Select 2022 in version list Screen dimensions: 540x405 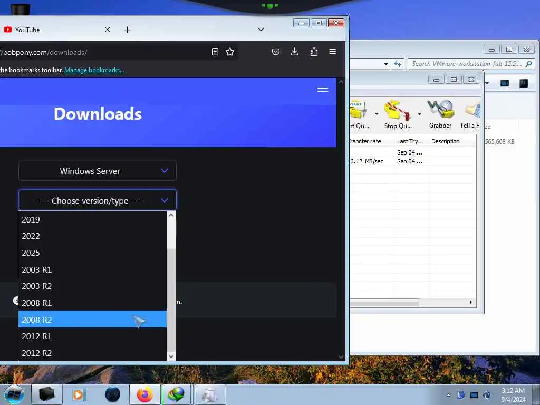click(92, 236)
